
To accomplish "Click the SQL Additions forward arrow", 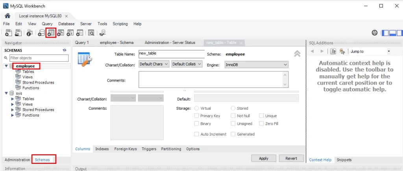I will pos(322,51).
